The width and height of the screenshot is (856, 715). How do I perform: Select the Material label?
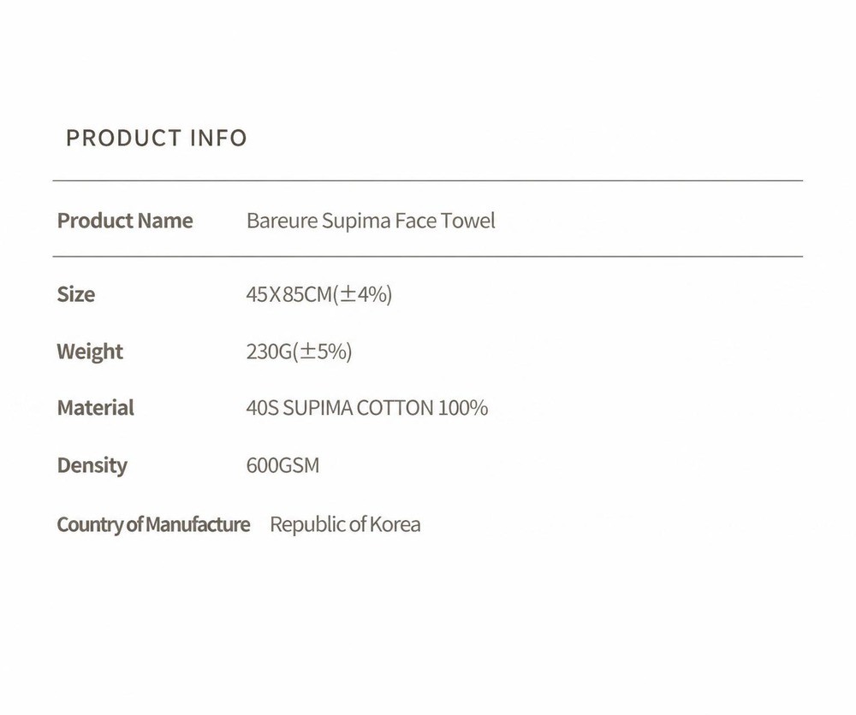pos(96,408)
